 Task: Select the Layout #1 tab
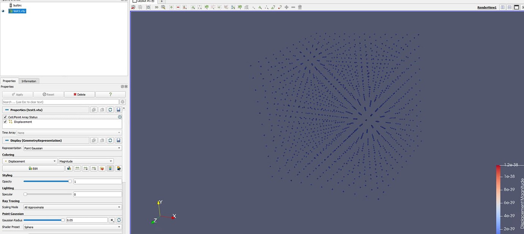click(x=142, y=1)
